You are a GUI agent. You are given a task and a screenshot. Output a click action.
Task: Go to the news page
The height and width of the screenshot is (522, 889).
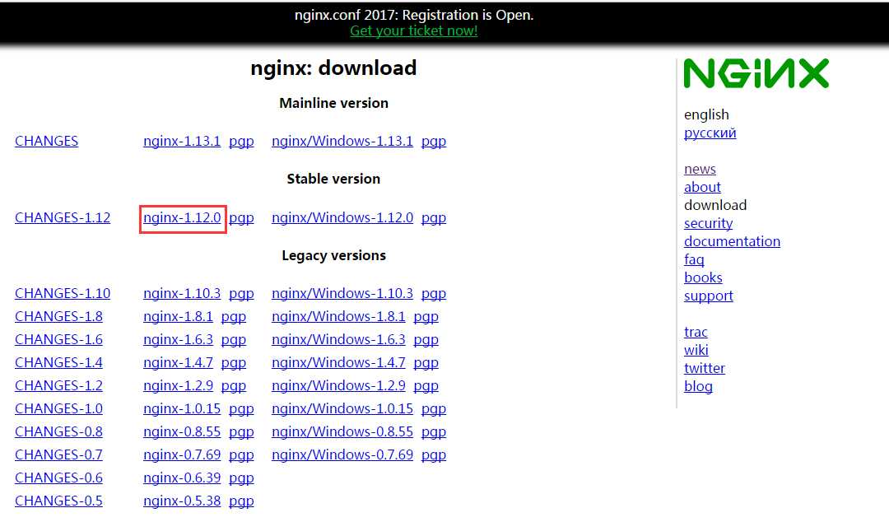pos(700,169)
